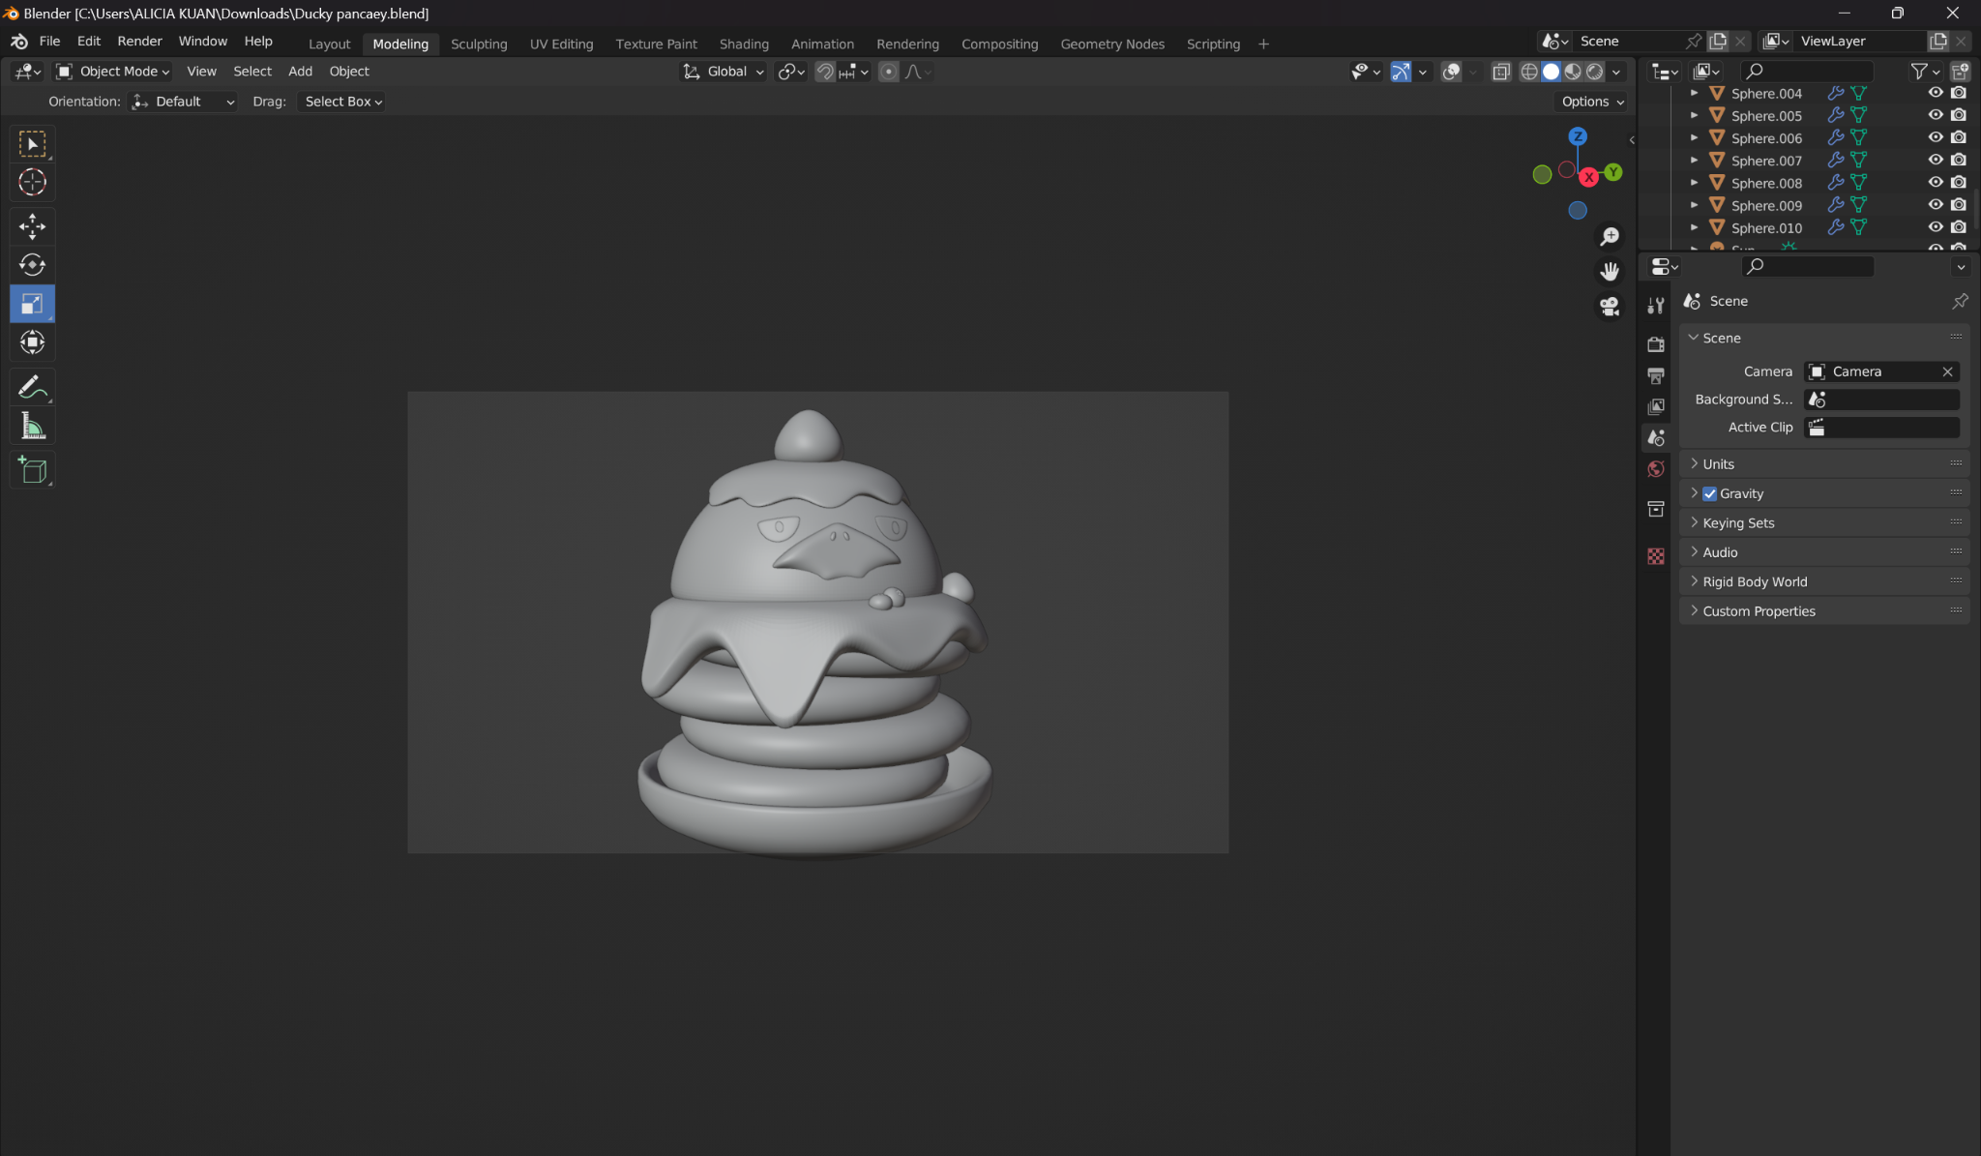This screenshot has height=1156, width=1981.
Task: Open the Options dropdown
Action: [x=1591, y=102]
